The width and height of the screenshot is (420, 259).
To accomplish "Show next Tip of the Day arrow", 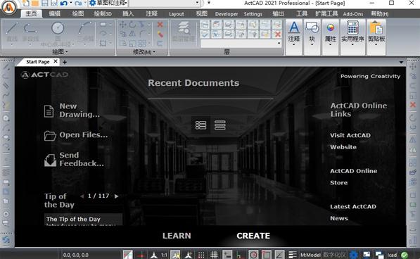I will click(117, 196).
